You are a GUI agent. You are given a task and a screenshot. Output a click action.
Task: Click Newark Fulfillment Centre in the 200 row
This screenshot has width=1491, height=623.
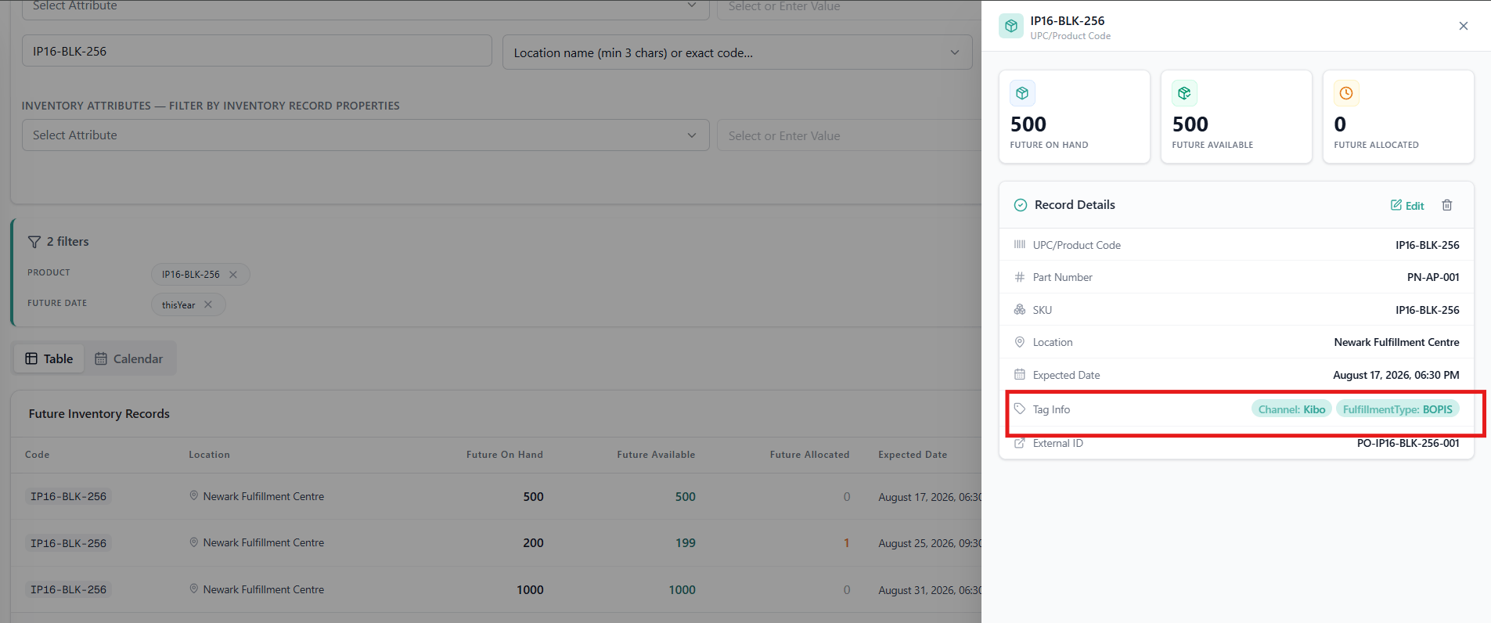coord(264,542)
